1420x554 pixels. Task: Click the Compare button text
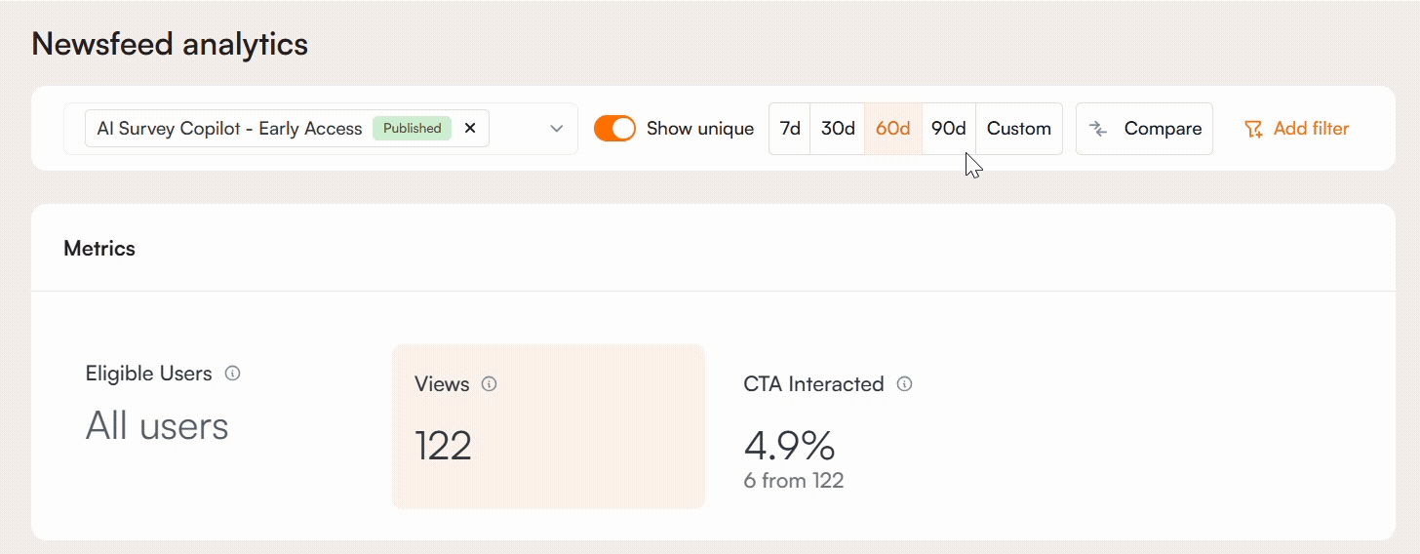coord(1163,129)
